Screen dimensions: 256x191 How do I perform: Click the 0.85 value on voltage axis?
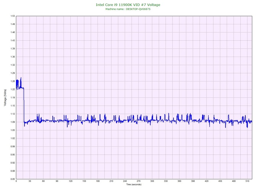click(13, 179)
